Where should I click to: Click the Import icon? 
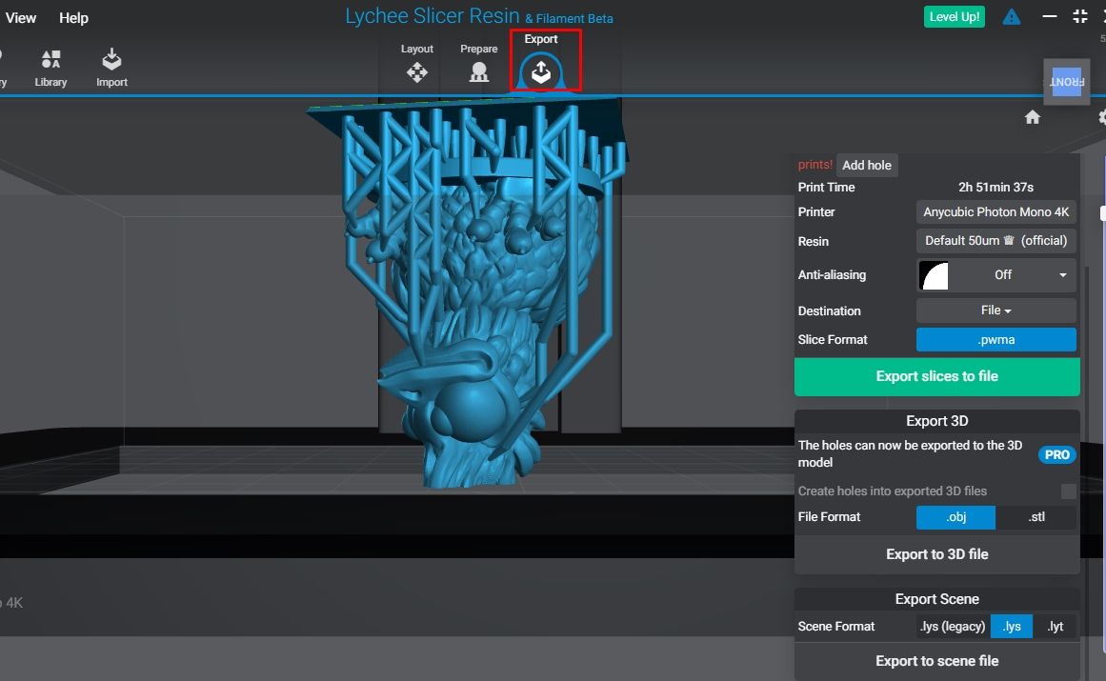111,68
